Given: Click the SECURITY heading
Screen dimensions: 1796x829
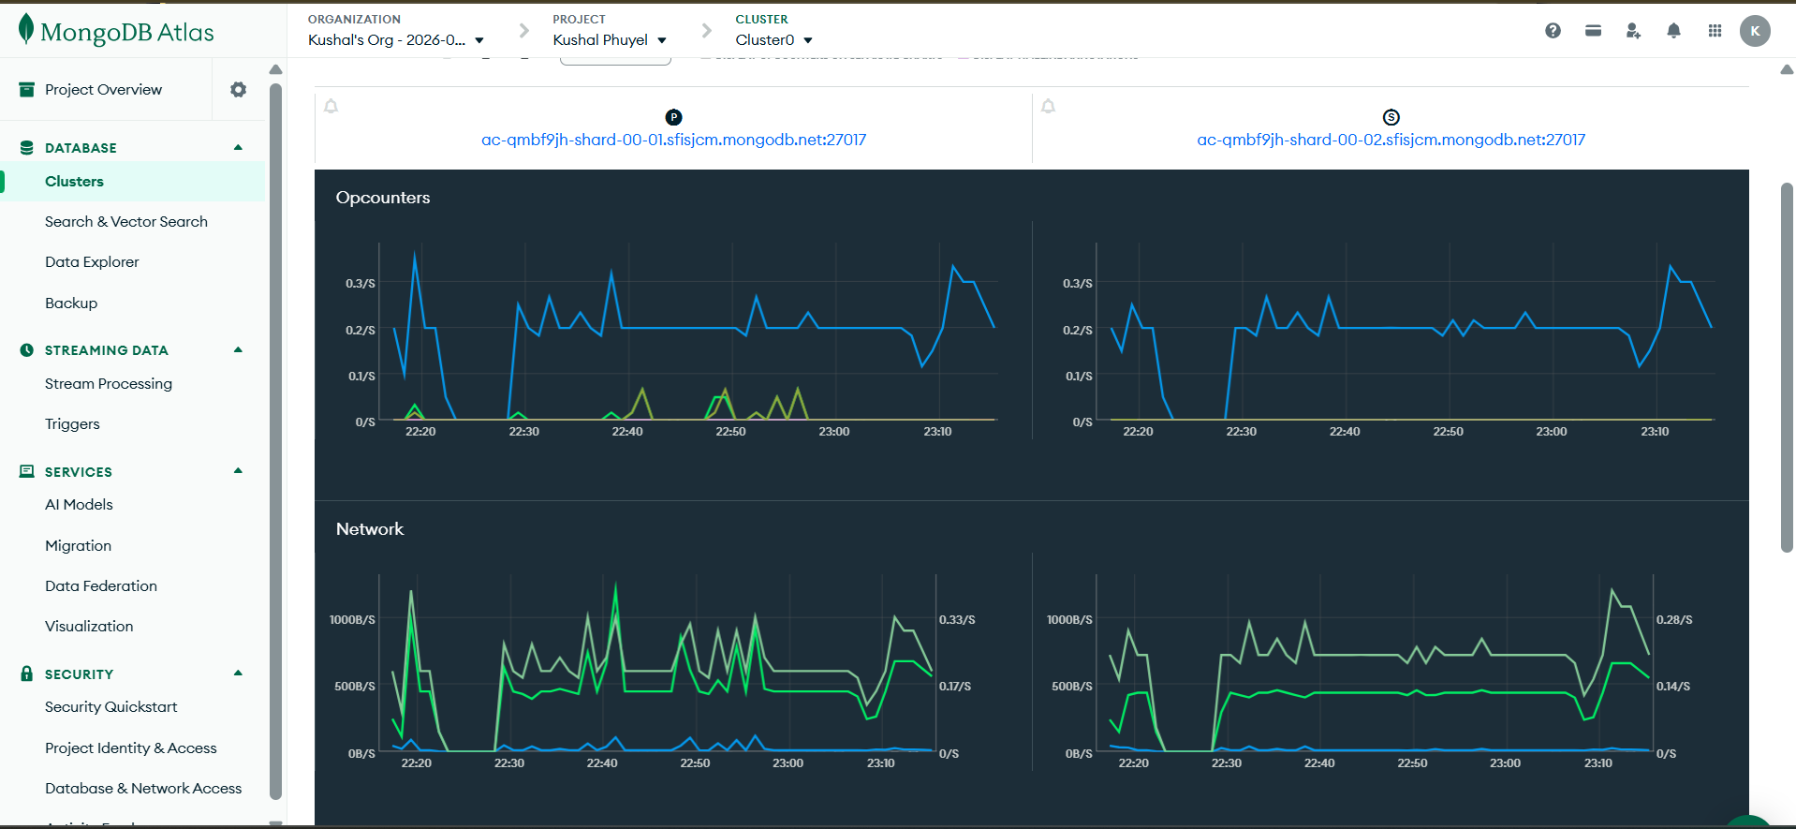Looking at the screenshot, I should (79, 674).
